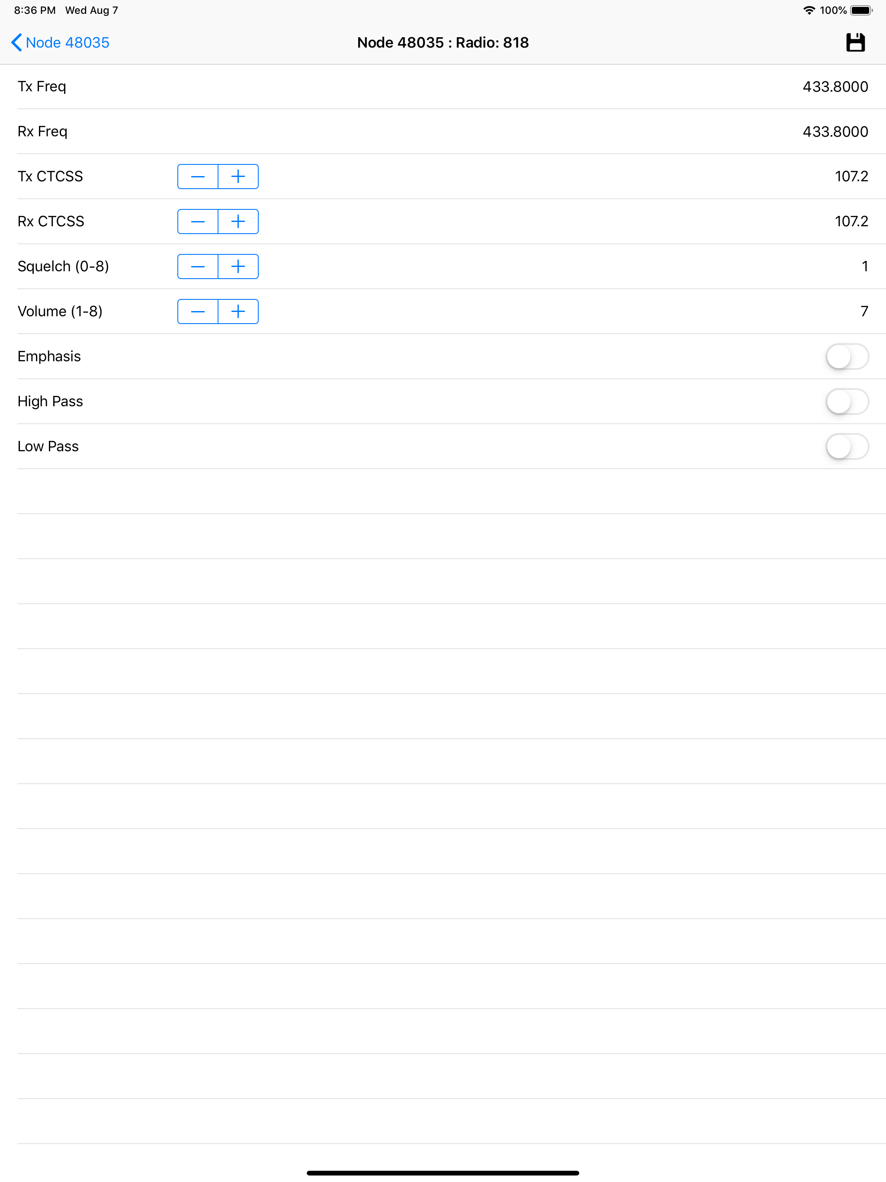This screenshot has width=886, height=1182.
Task: Lower the Squelch level
Action: pos(198,266)
